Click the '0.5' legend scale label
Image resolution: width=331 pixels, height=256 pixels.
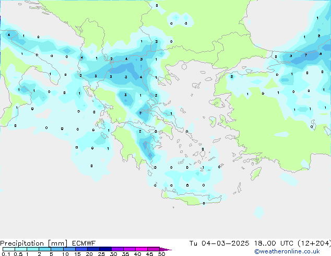(18, 254)
